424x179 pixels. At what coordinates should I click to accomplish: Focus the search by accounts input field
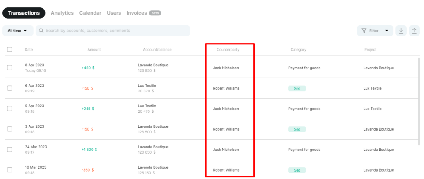pos(113,31)
